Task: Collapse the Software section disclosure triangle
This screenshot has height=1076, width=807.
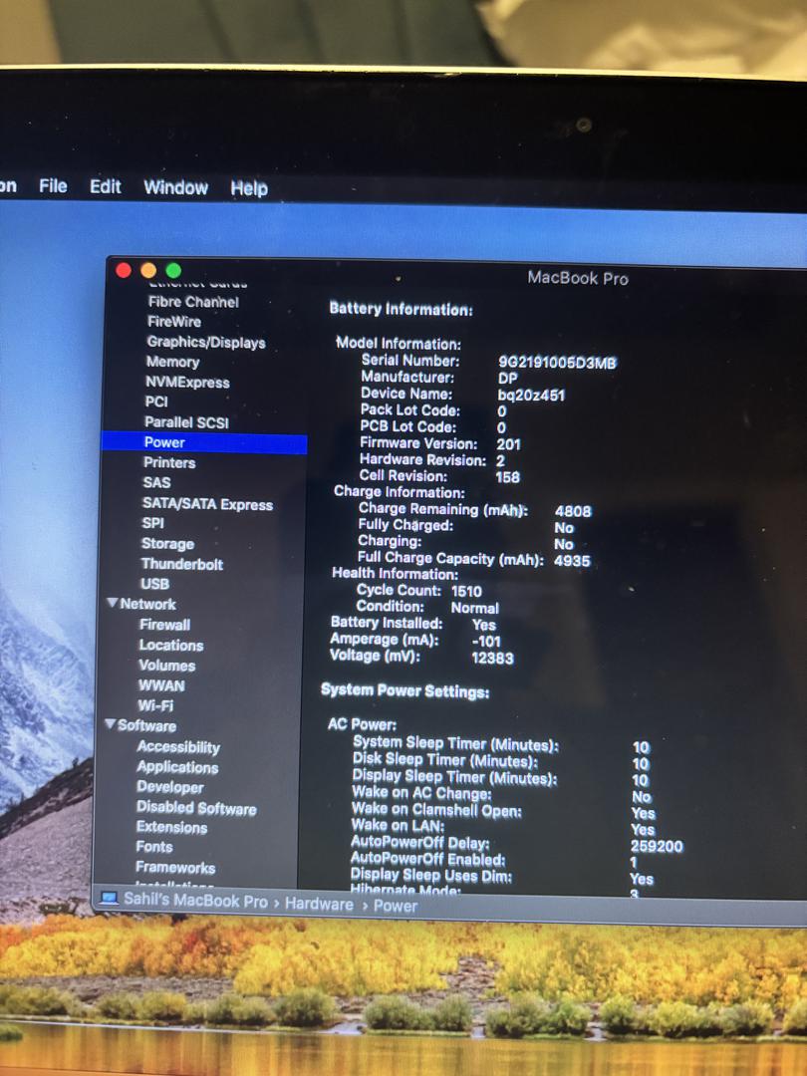Action: pos(110,724)
